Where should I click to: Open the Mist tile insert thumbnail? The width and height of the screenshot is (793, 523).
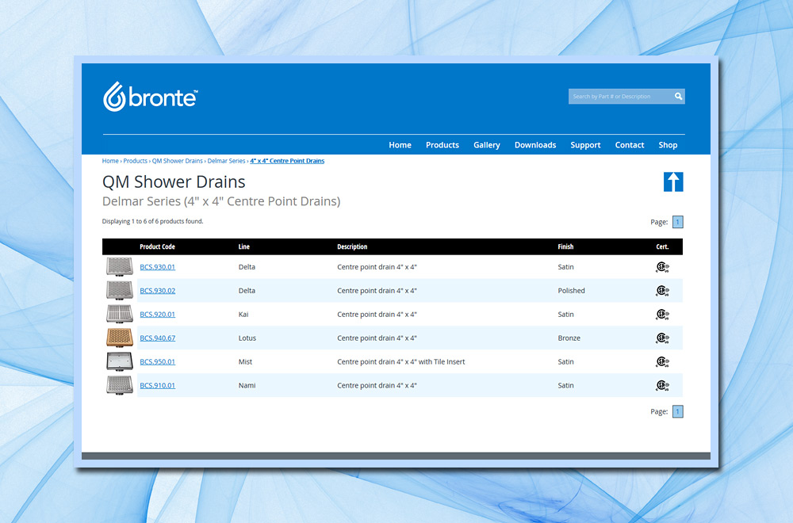[120, 362]
